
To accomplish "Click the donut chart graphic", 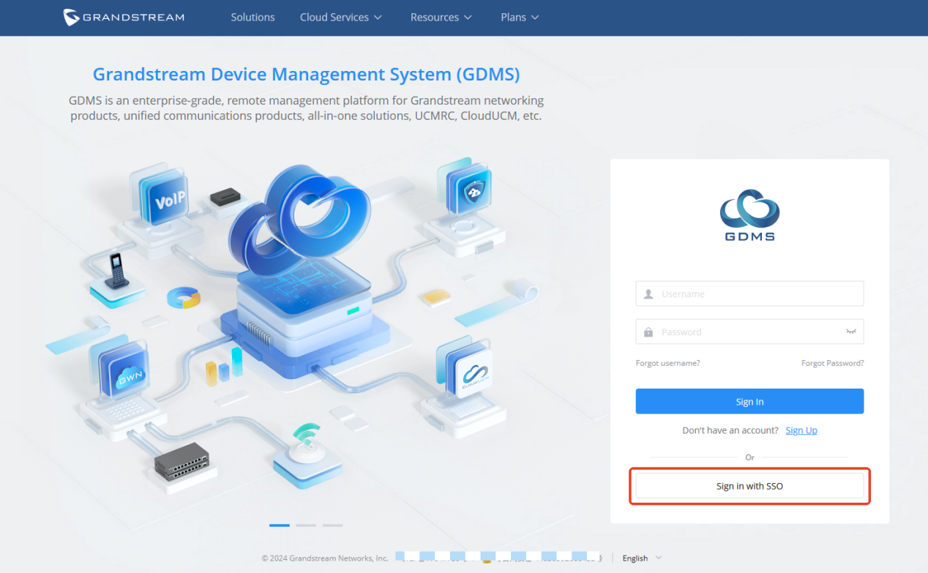I will coord(183,298).
